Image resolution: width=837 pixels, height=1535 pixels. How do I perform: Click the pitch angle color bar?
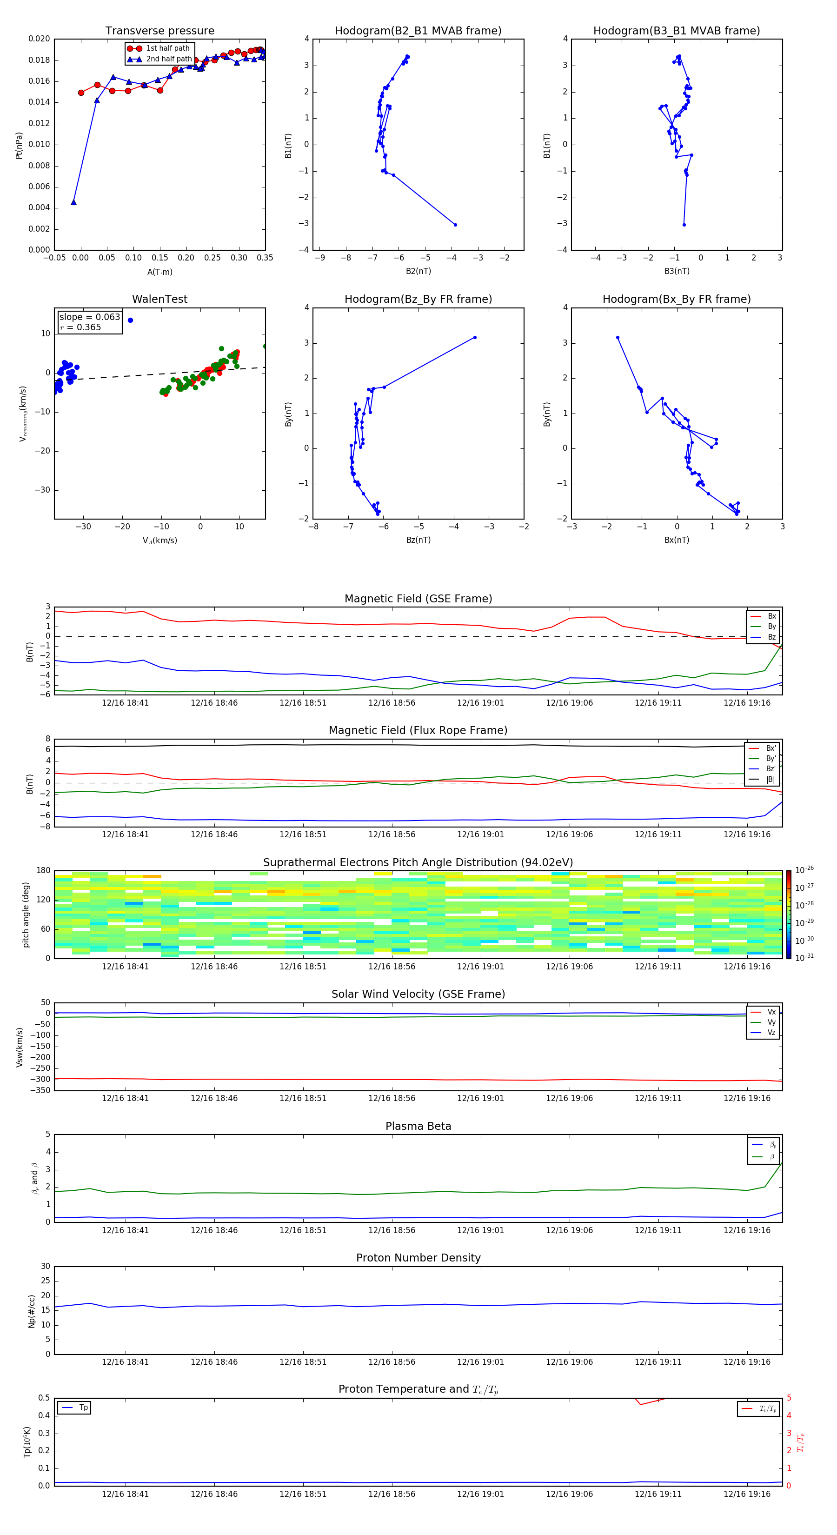(789, 914)
